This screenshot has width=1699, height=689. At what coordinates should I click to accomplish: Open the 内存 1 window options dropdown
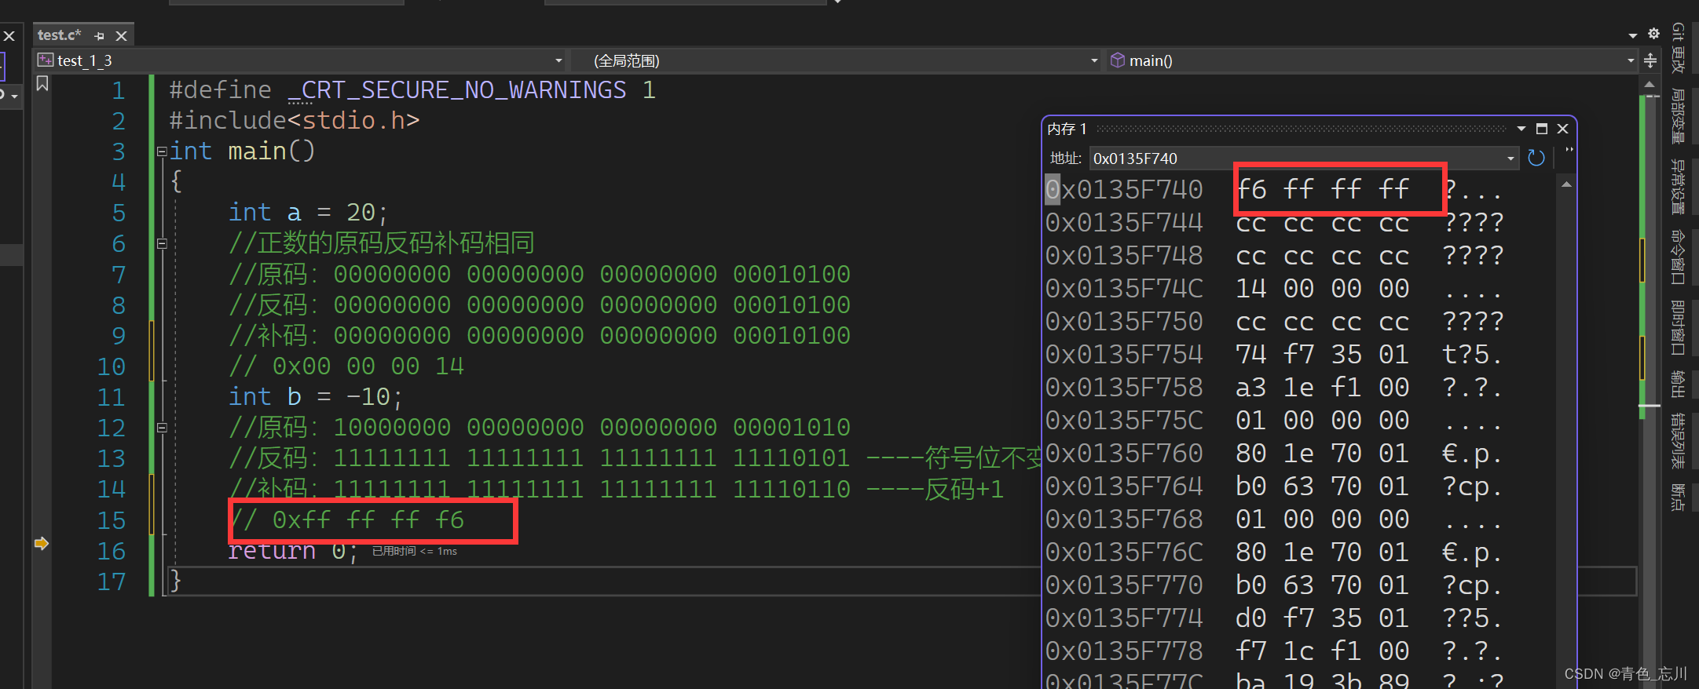[1521, 129]
